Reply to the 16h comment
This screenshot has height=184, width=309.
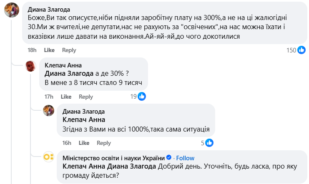pos(104,143)
